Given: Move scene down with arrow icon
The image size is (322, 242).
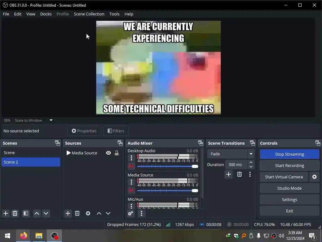Looking at the screenshot, I should click(46, 213).
